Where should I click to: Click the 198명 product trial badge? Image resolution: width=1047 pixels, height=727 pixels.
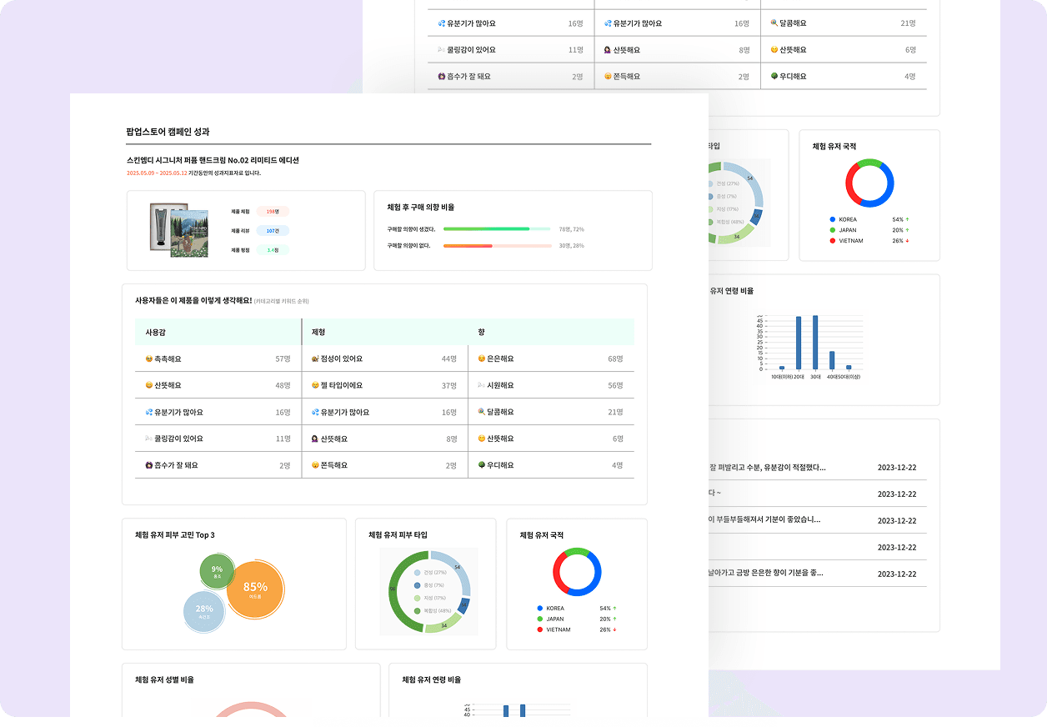pos(273,212)
